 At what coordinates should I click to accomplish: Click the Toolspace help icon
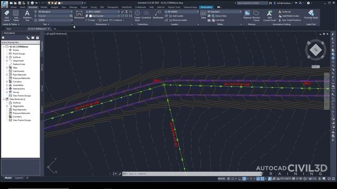(37, 38)
